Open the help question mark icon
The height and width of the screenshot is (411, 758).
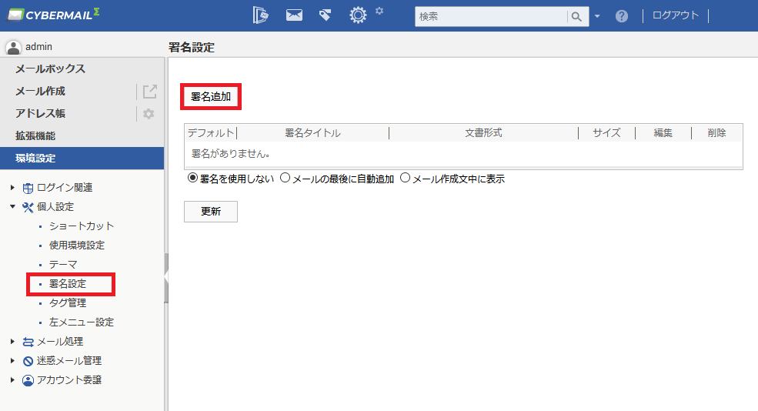click(x=622, y=16)
